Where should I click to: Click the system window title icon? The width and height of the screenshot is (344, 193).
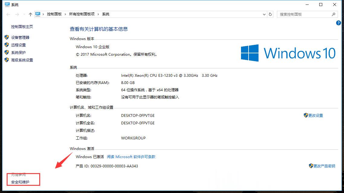tap(7, 5)
